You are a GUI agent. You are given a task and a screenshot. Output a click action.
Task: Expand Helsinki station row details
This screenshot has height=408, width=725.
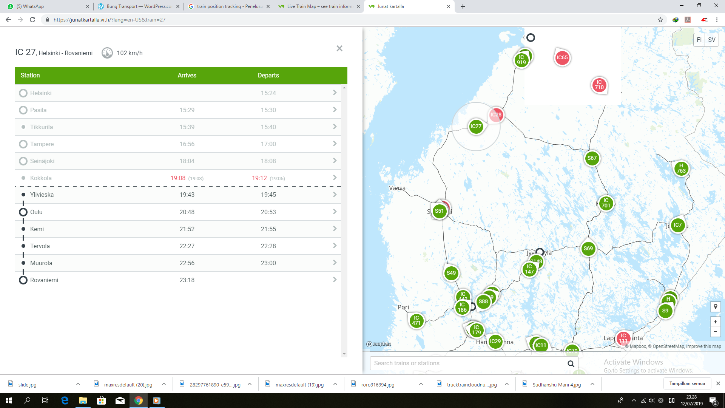click(x=335, y=93)
